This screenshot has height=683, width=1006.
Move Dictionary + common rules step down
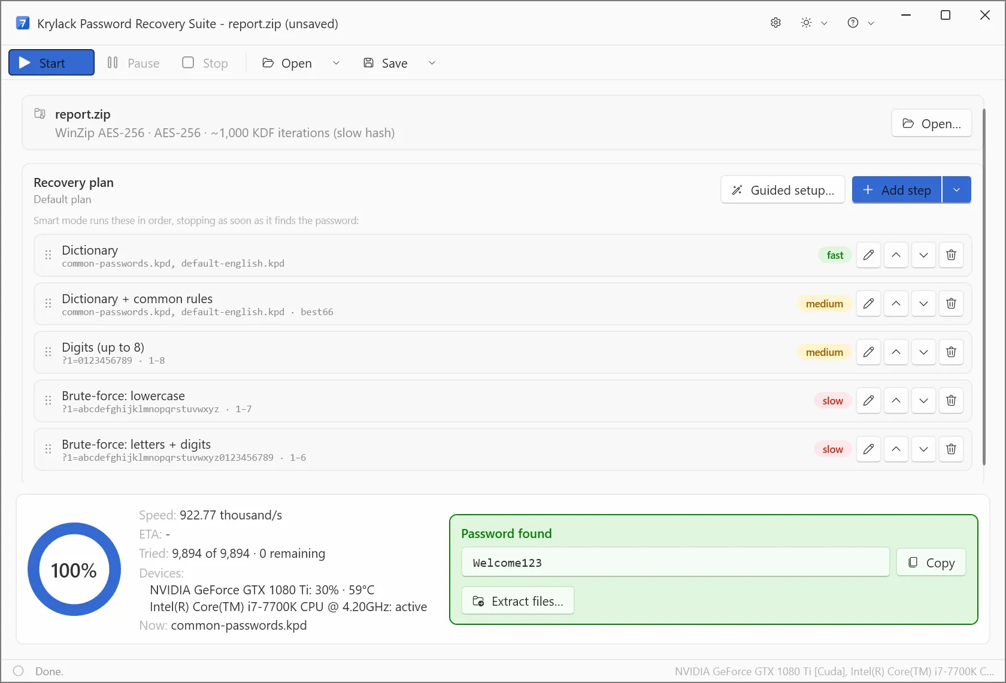pyautogui.click(x=923, y=304)
